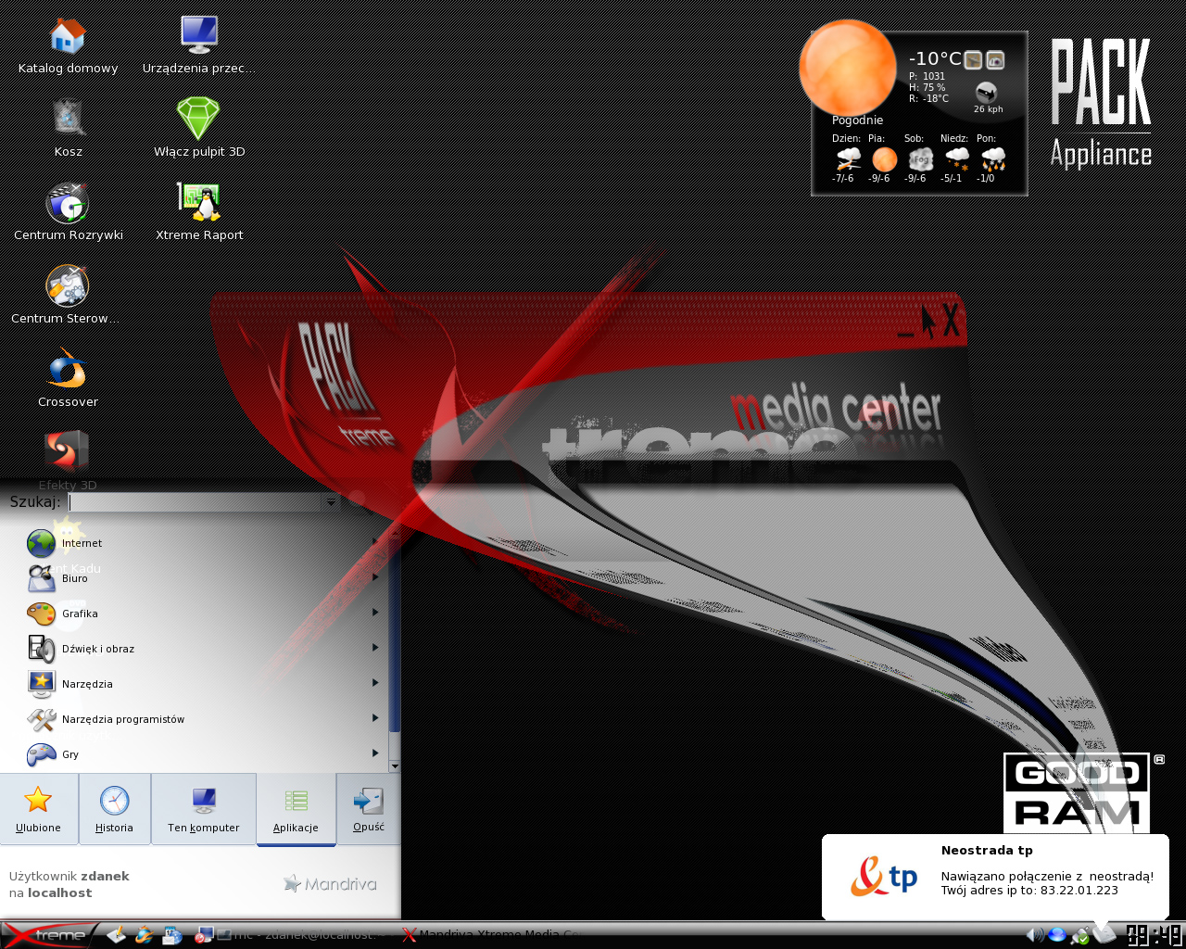Screen dimensions: 1186x949
Task: Click the blue orb system tray icon
Action: pos(1057,934)
